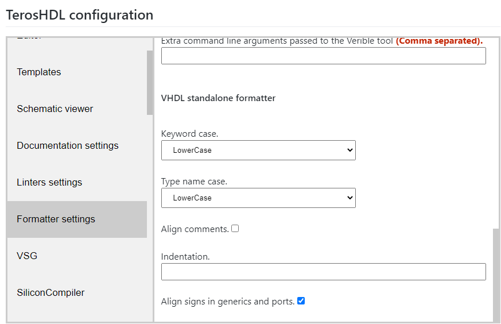Image resolution: width=501 pixels, height=324 pixels.
Task: Open the Type name case dropdown
Action: click(258, 198)
